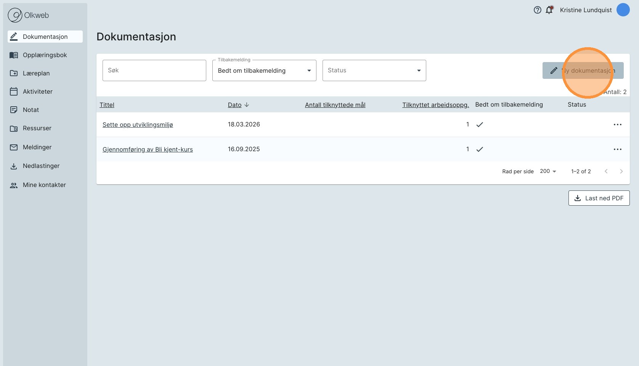The image size is (639, 366).
Task: Expand the Tilbakemelding filter dropdown
Action: pos(309,70)
